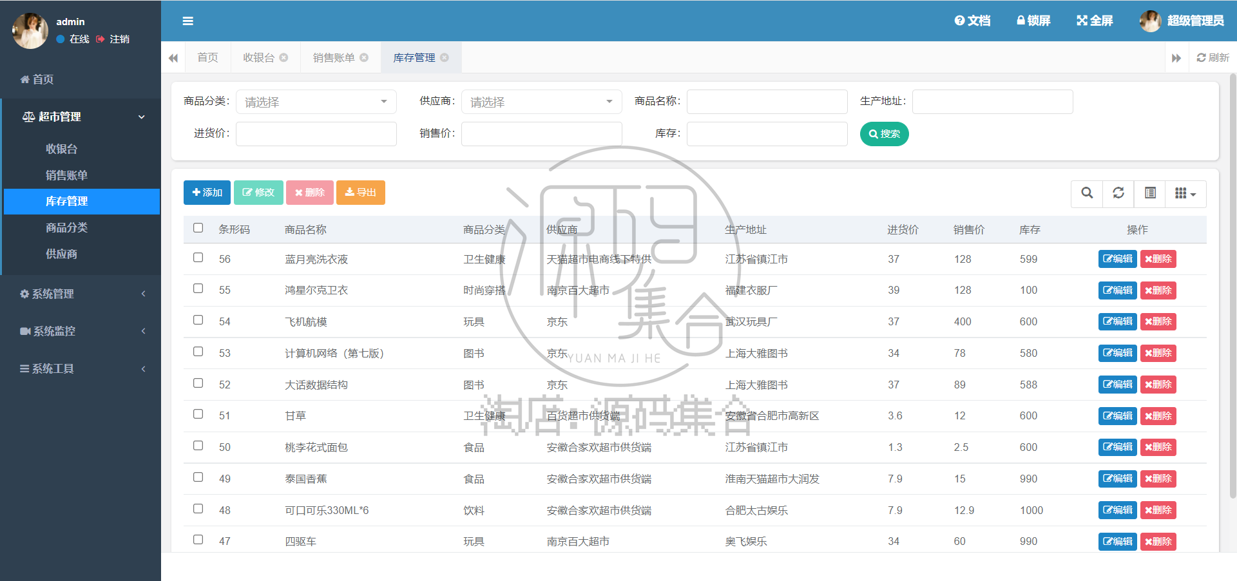Viewport: 1237px width, 581px height.
Task: Focus the 商品名称 search field
Action: click(x=767, y=102)
